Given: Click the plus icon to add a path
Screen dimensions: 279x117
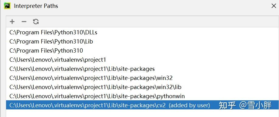Looking at the screenshot, I should tap(12, 22).
